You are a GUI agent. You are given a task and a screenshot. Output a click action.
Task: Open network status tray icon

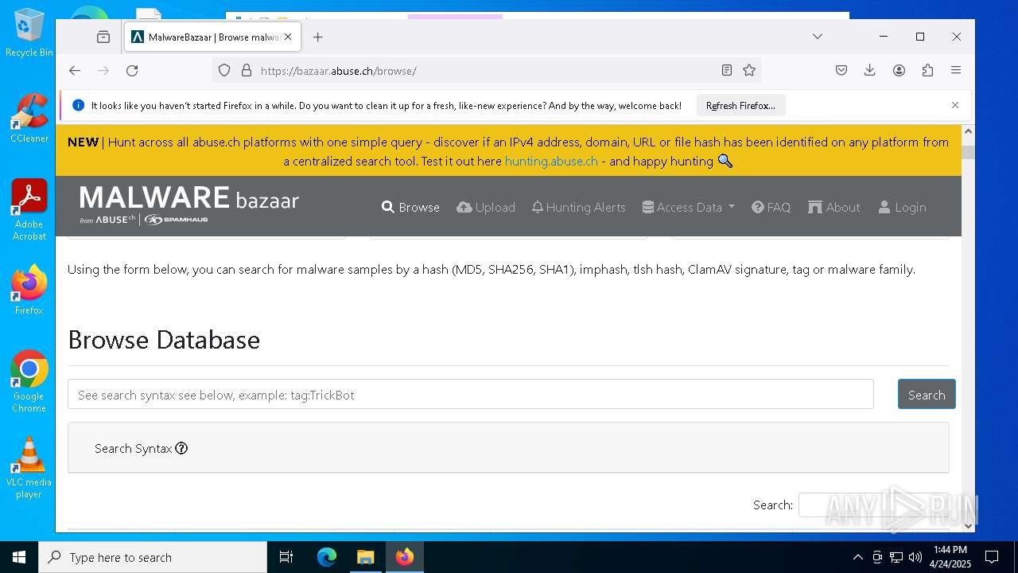pos(896,557)
